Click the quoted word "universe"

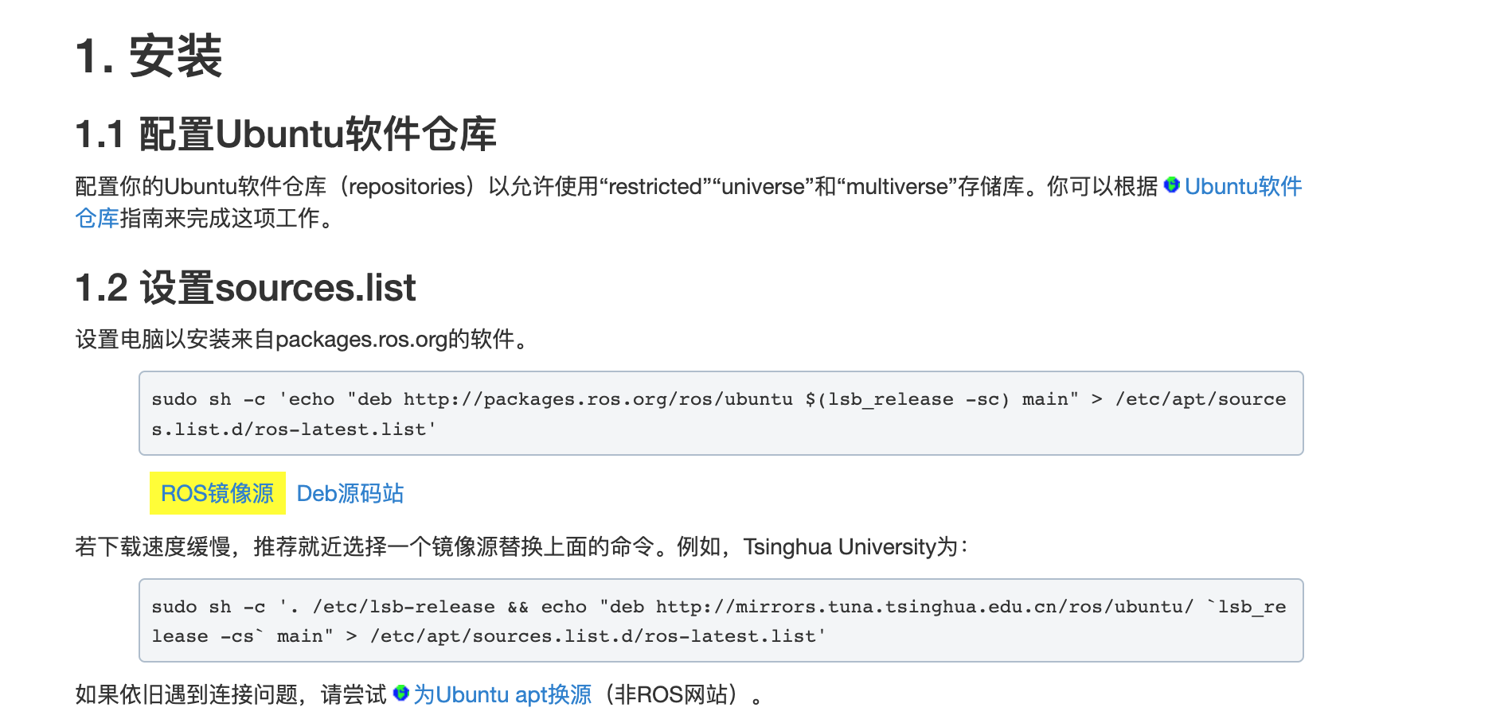click(x=763, y=187)
